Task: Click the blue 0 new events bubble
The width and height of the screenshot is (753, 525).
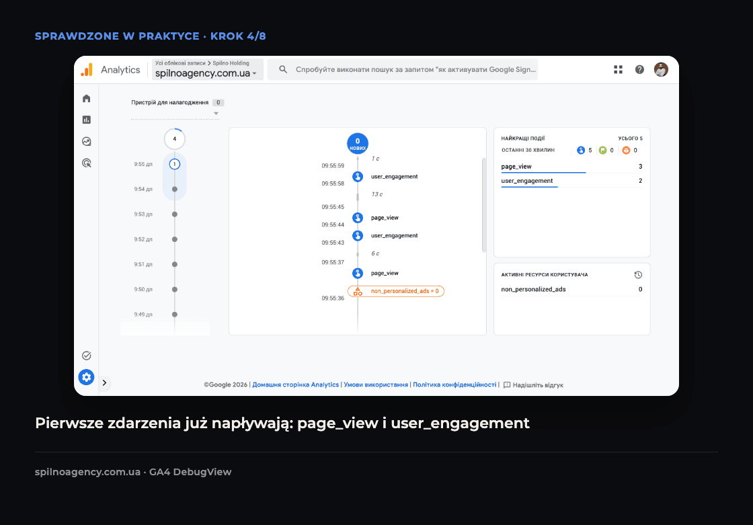Action: tap(358, 144)
